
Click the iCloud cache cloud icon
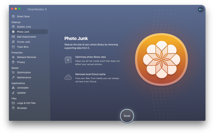click(x=68, y=77)
